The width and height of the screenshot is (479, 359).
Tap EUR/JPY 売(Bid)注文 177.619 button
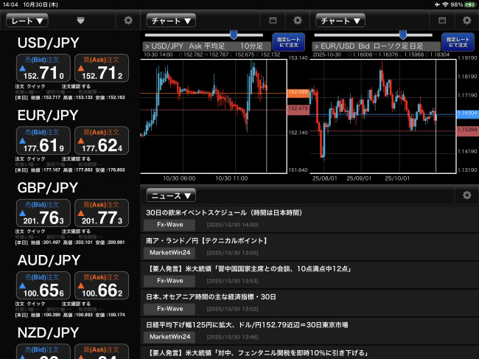(43, 141)
